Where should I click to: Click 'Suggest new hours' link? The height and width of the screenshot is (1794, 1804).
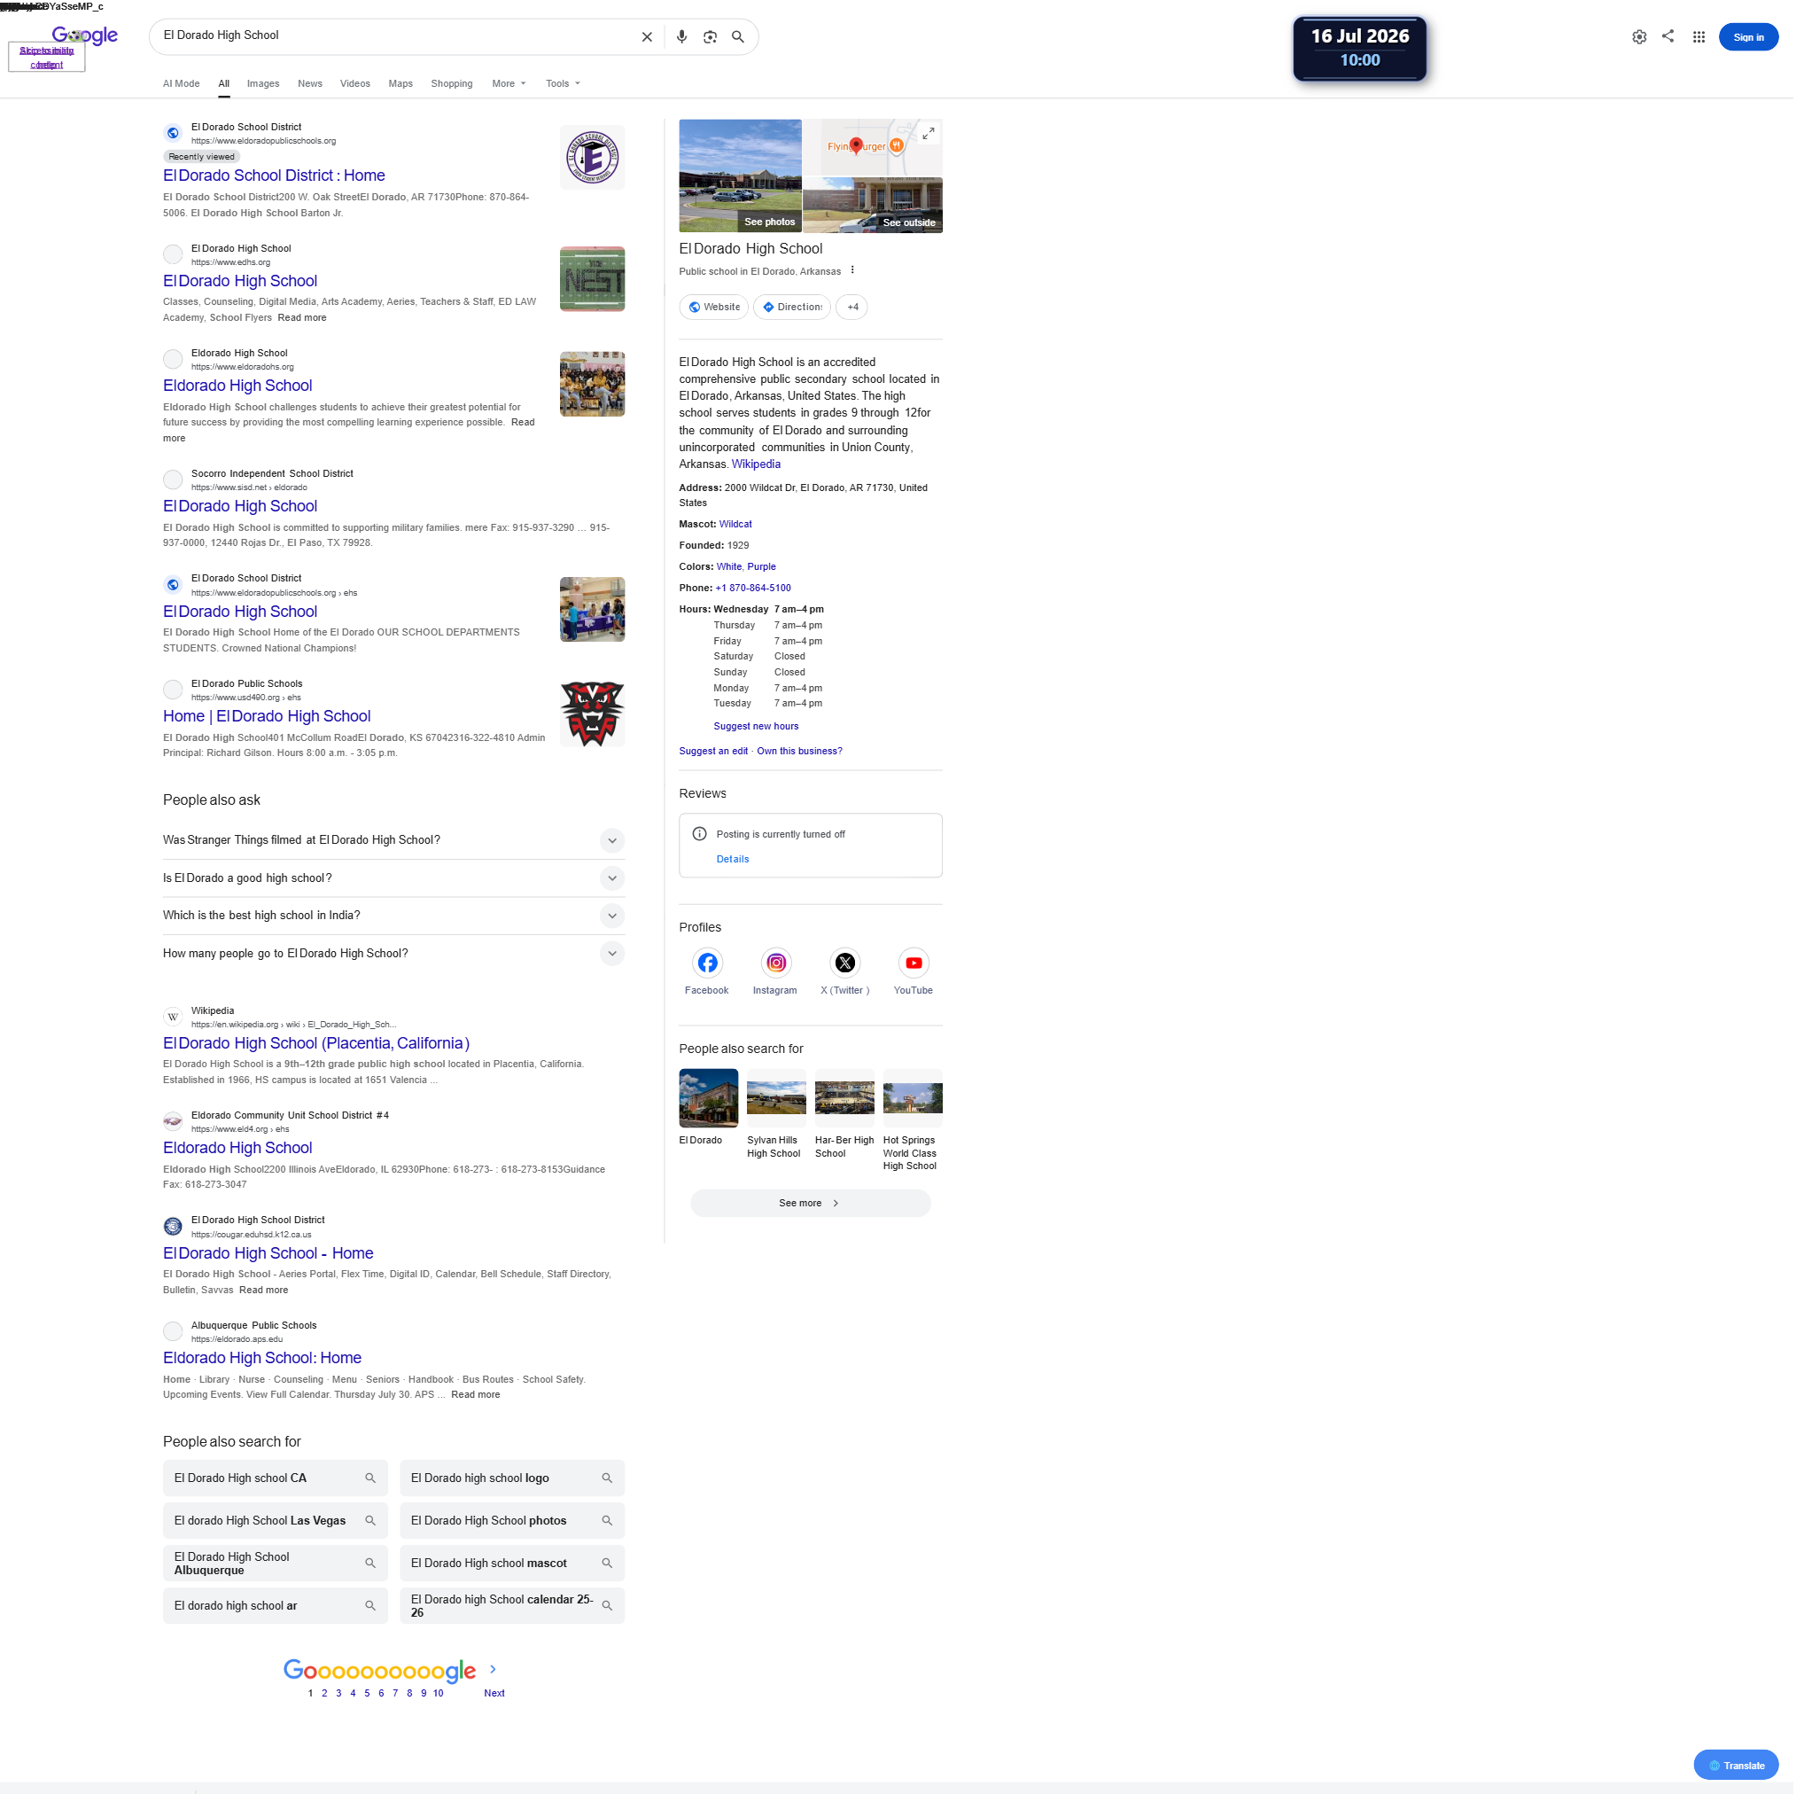[x=760, y=730]
